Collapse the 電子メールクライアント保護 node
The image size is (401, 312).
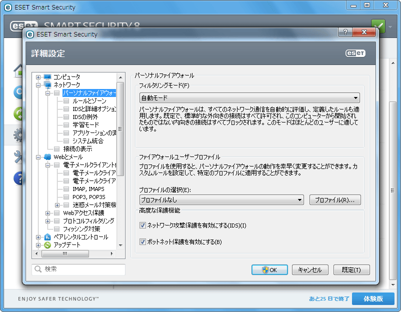click(47, 165)
